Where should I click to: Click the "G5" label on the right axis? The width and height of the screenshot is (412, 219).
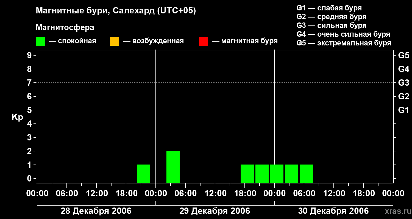404,55
